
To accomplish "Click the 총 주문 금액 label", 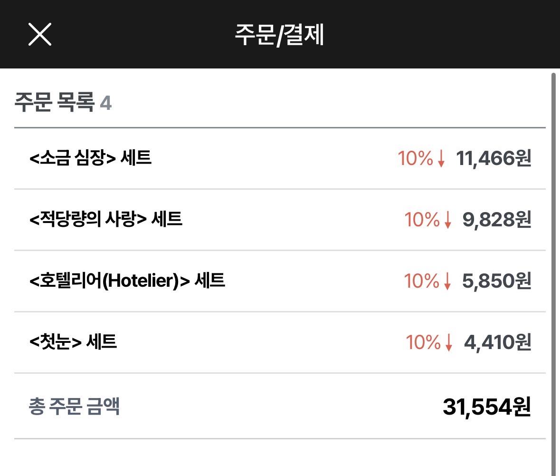I will tap(74, 407).
